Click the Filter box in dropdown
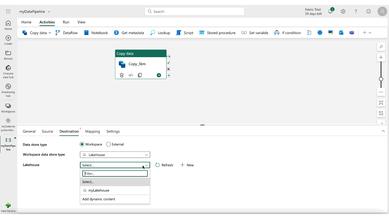This screenshot has height=219, width=389. pos(115,174)
